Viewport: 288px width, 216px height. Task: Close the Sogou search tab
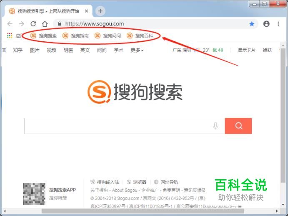pyautogui.click(x=86, y=11)
